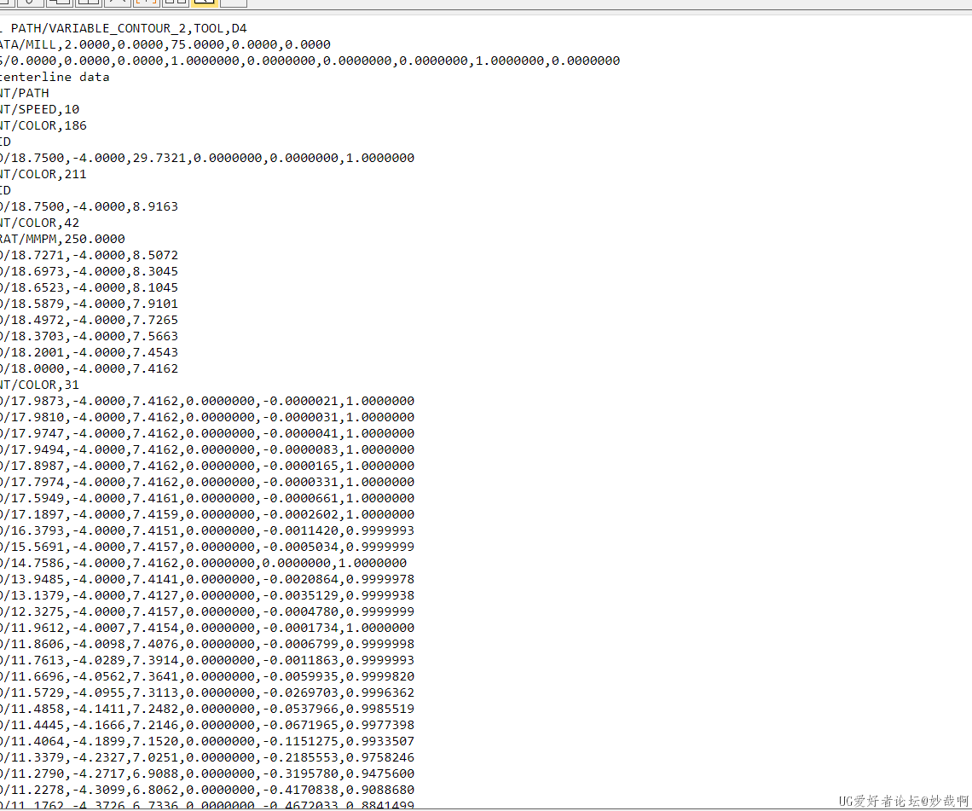Click the line starting 11.4858,-4.1411,7.2482
The image size is (972, 811).
point(207,709)
